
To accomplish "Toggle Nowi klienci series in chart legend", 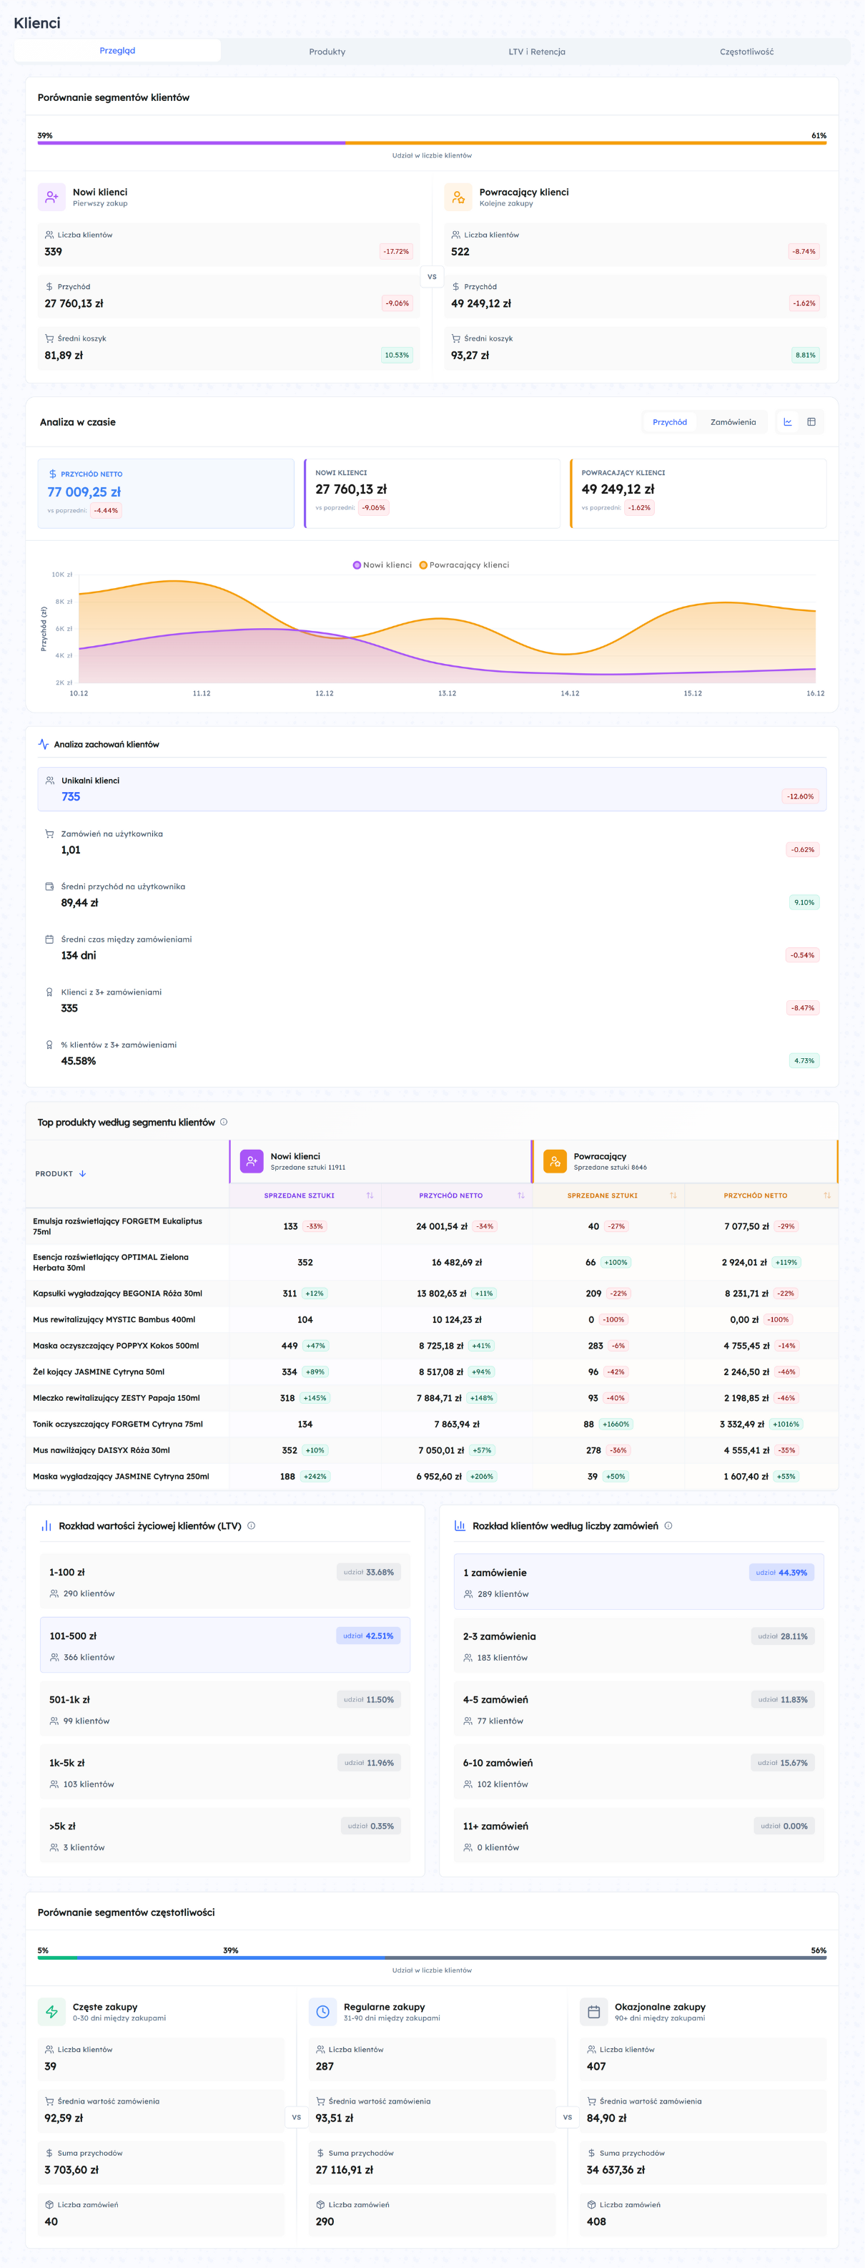I will [x=382, y=565].
